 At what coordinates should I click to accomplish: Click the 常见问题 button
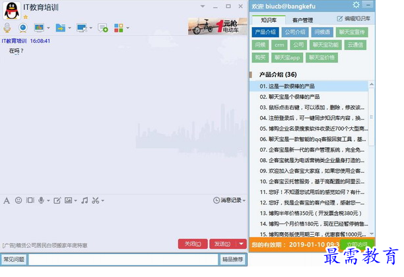[x=14, y=259]
